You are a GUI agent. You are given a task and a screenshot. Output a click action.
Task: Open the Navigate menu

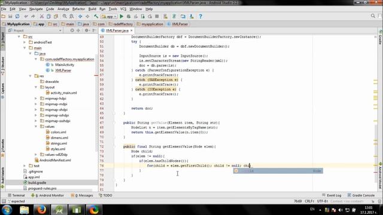[36, 9]
